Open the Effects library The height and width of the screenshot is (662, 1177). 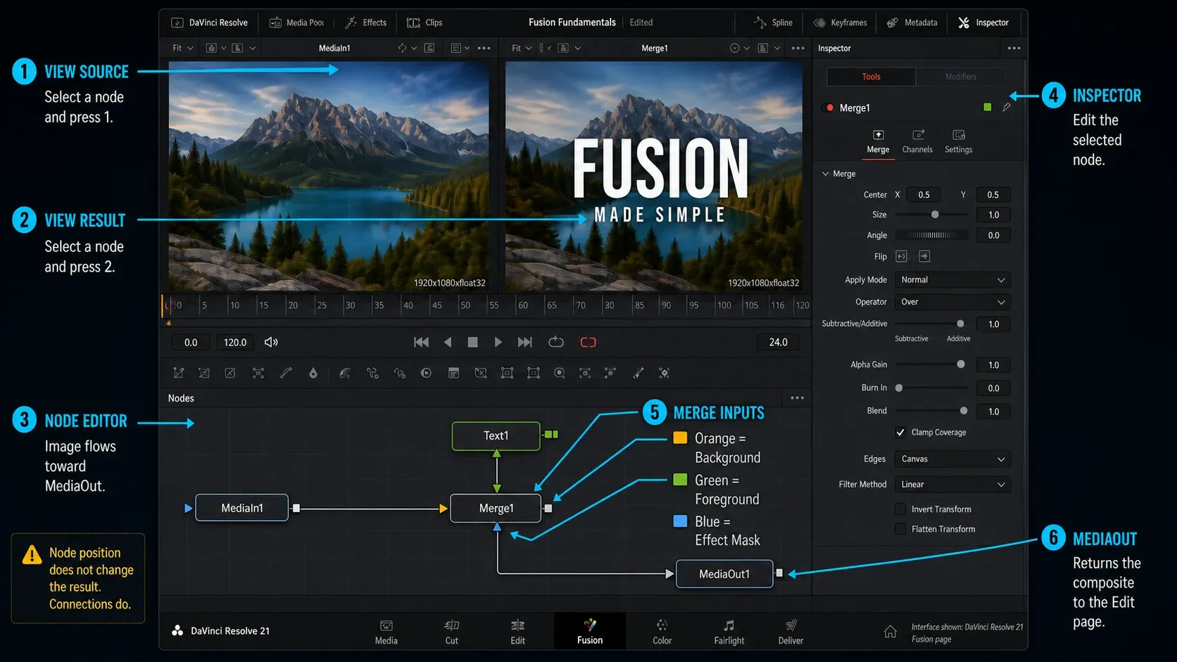[x=366, y=23]
